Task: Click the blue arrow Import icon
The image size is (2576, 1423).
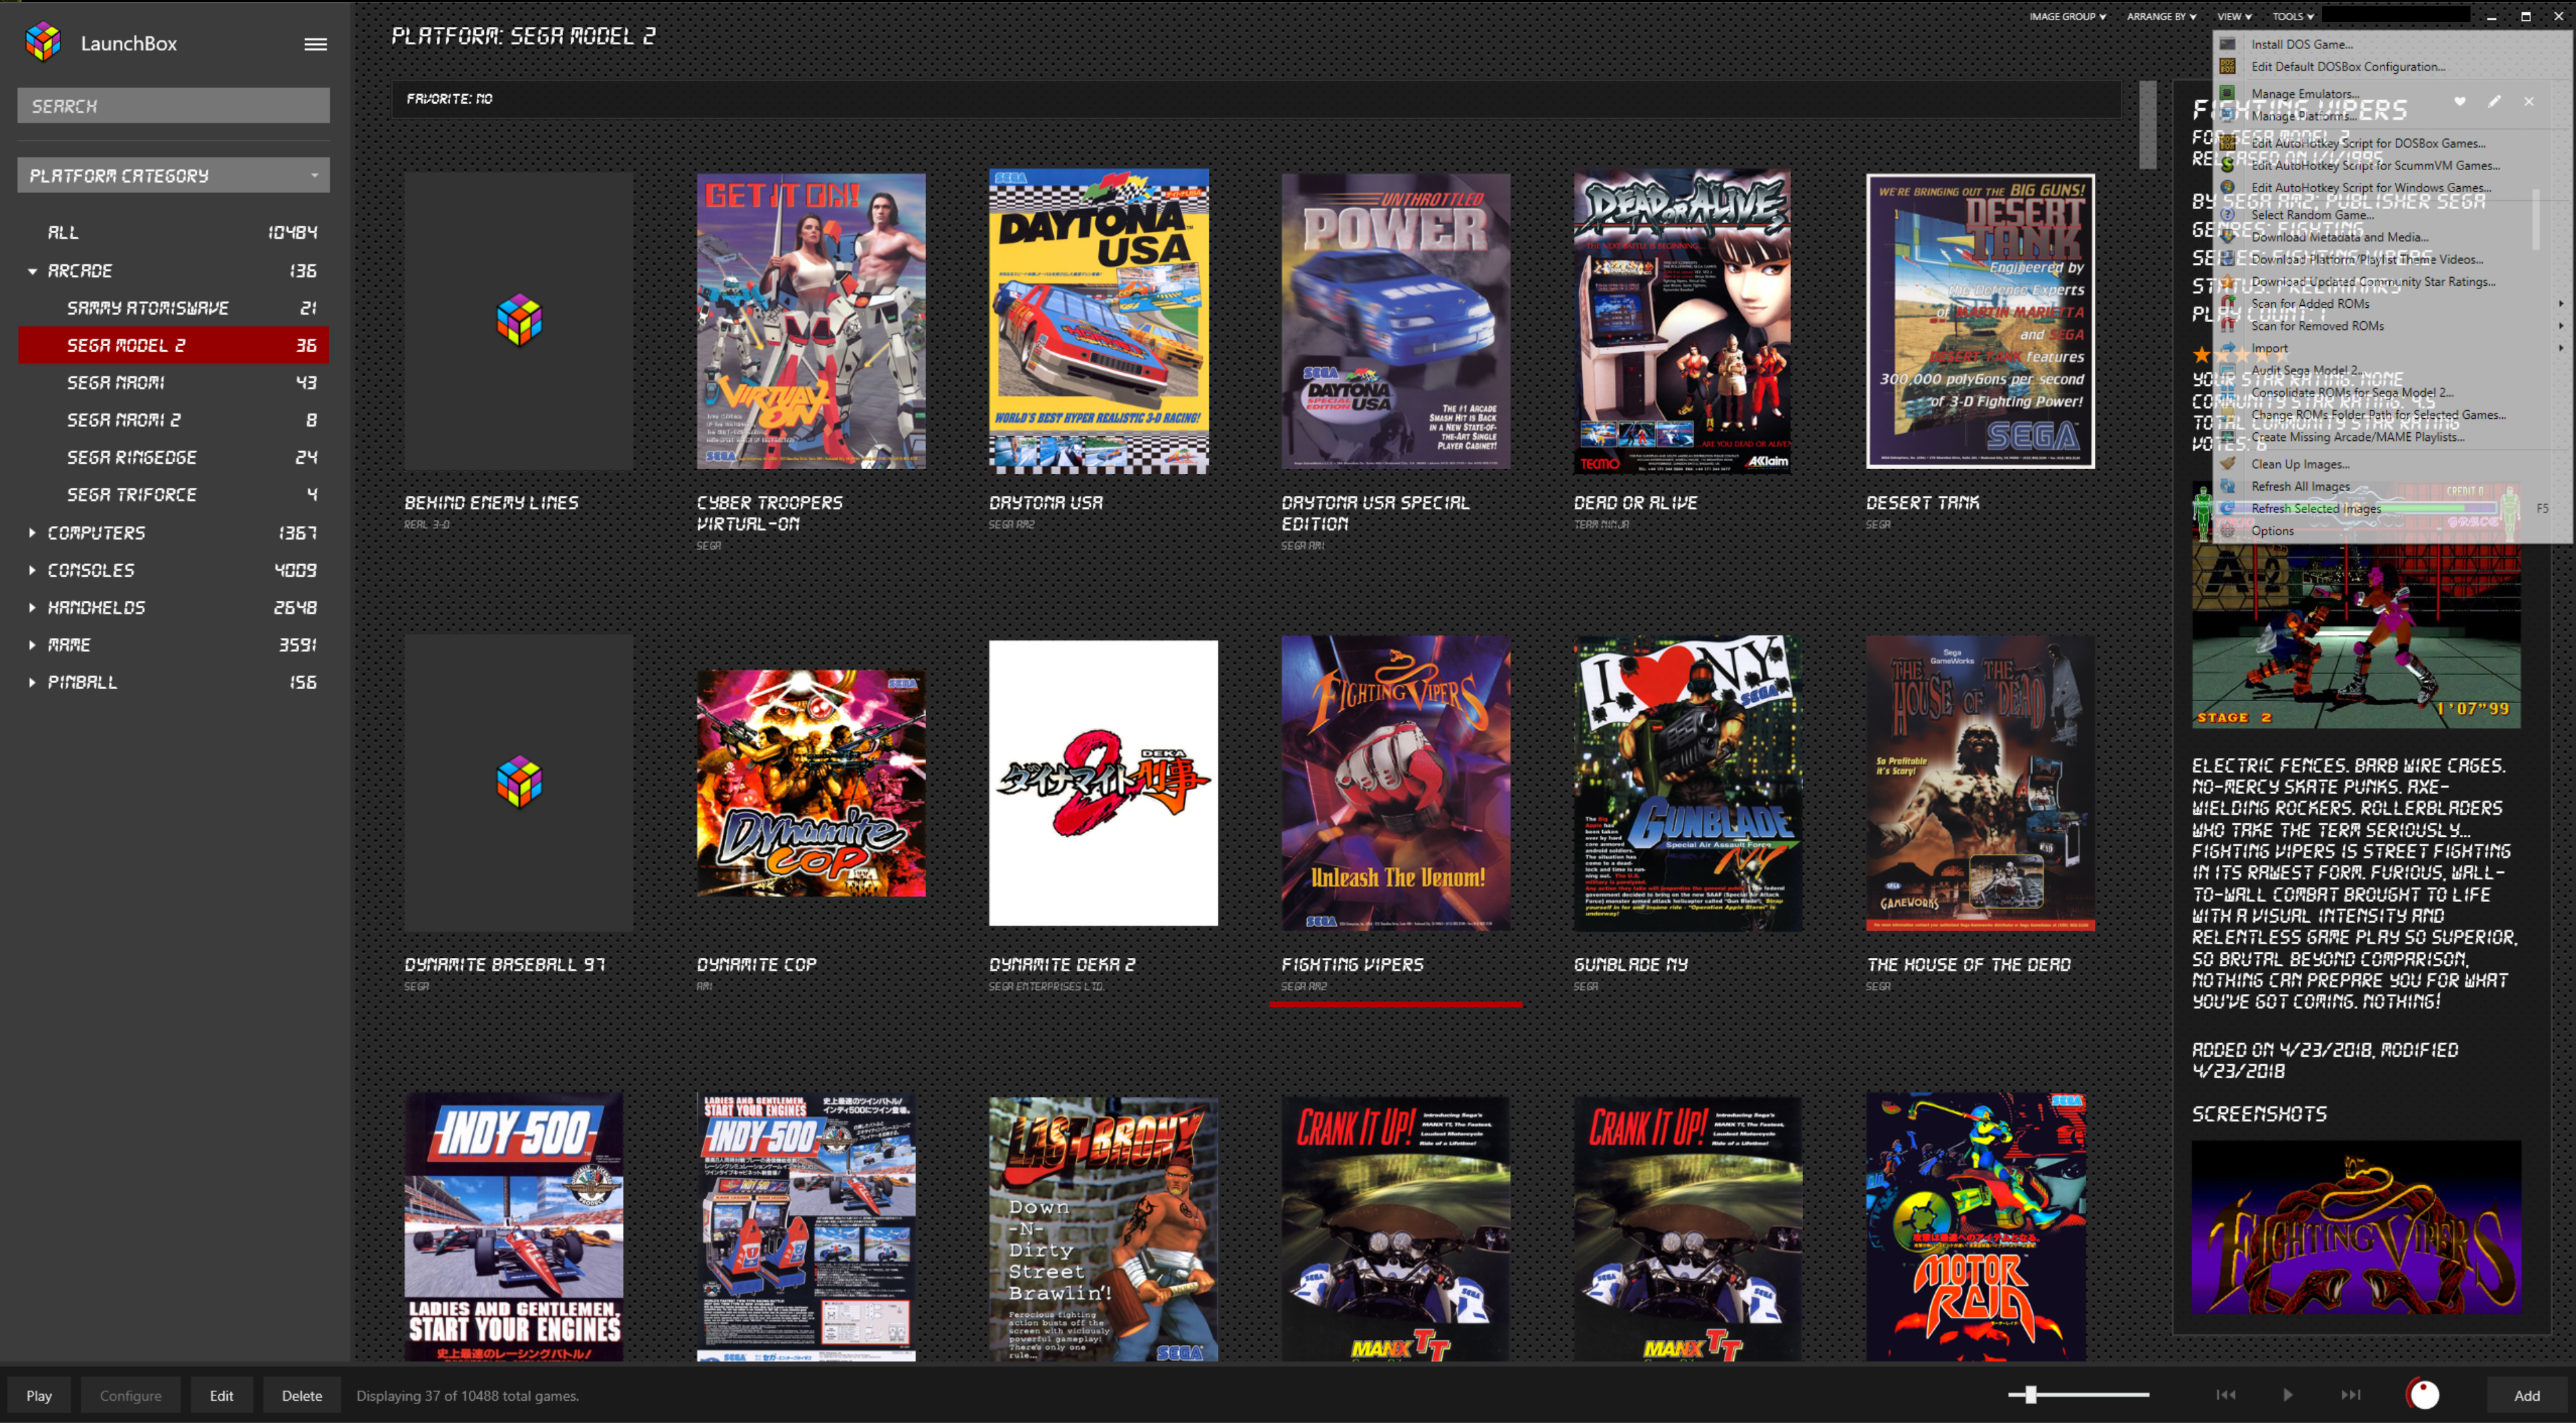Action: pyautogui.click(x=2227, y=348)
